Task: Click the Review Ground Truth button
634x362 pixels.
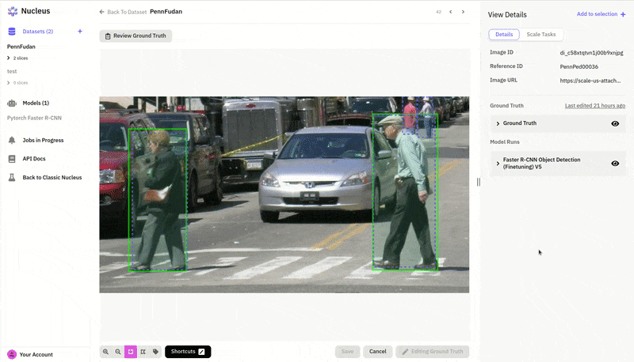Action: [136, 36]
